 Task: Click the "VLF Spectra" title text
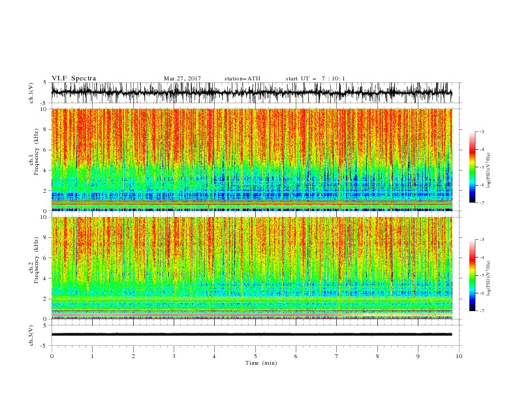(74, 78)
